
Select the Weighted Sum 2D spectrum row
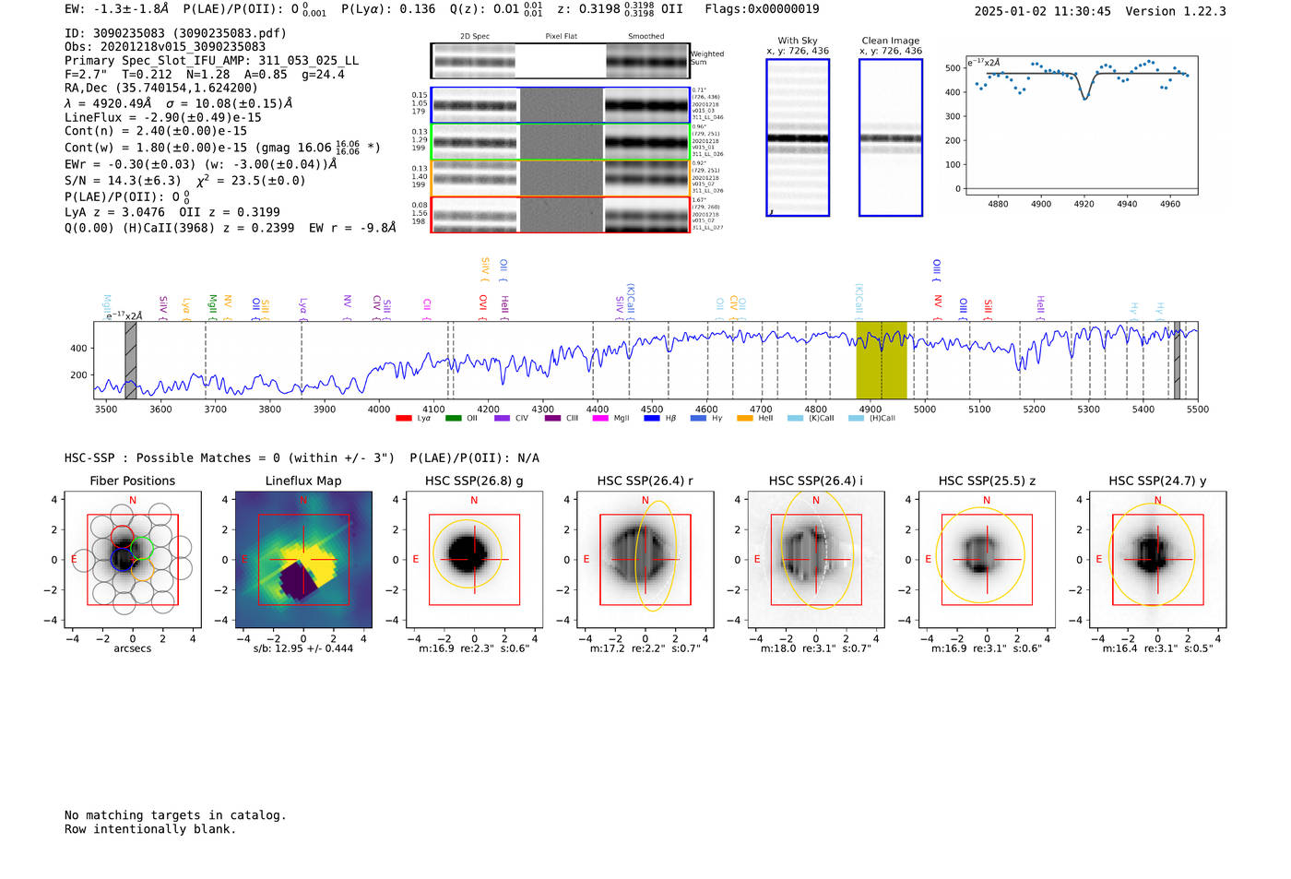(x=560, y=61)
